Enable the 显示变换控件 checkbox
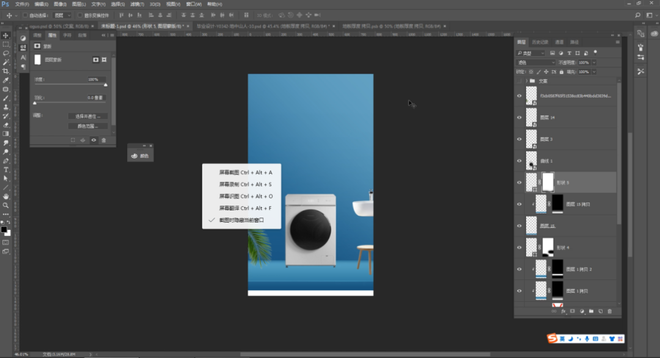Image resolution: width=660 pixels, height=358 pixels. pos(79,15)
